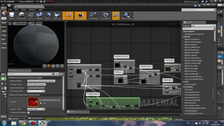Open the Window menu
224x126 pixels.
point(32,10)
